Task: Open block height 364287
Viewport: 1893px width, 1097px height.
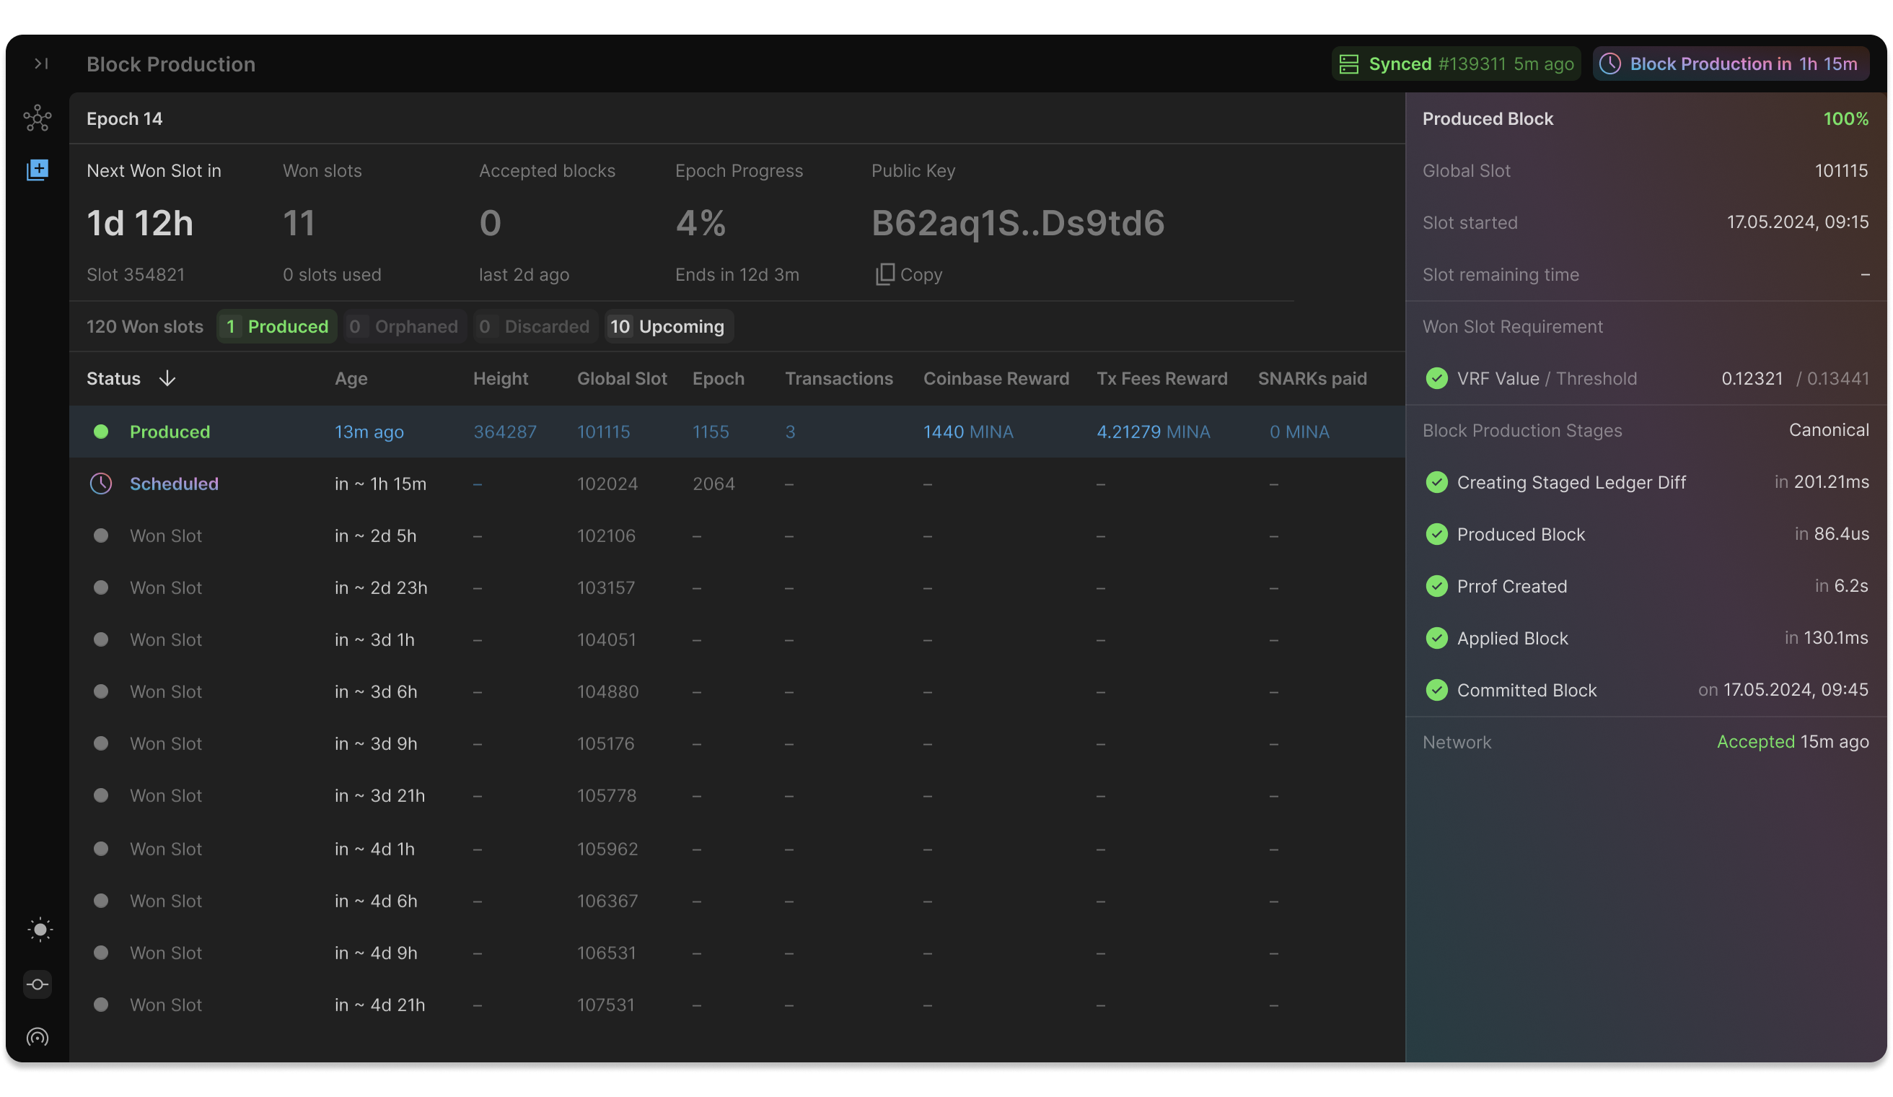Action: pos(505,432)
